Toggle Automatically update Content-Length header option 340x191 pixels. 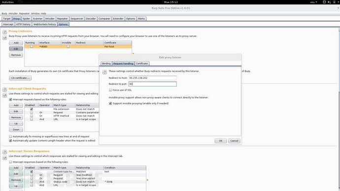[10, 141]
